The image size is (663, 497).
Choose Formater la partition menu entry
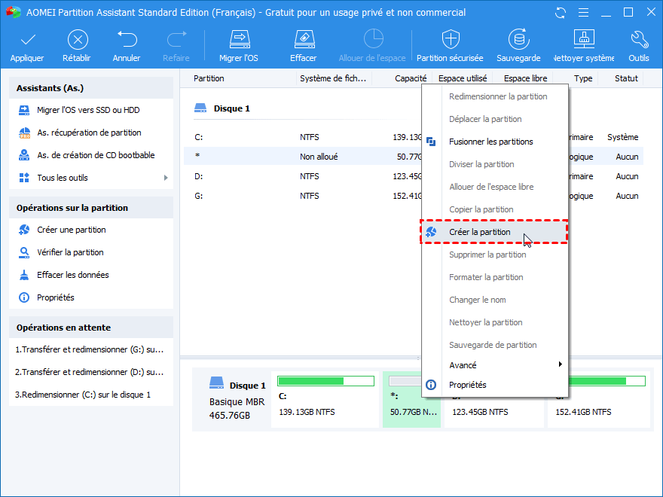[x=495, y=277]
